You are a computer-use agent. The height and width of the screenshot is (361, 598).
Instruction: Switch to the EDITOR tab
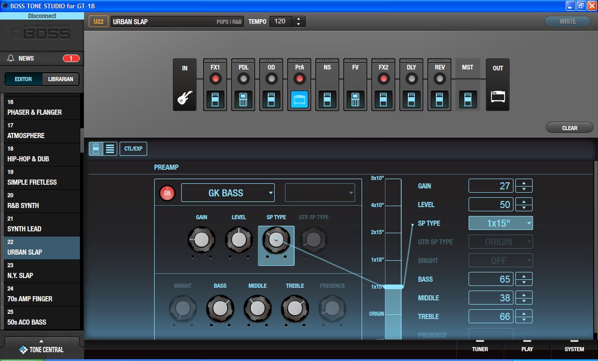(x=23, y=79)
